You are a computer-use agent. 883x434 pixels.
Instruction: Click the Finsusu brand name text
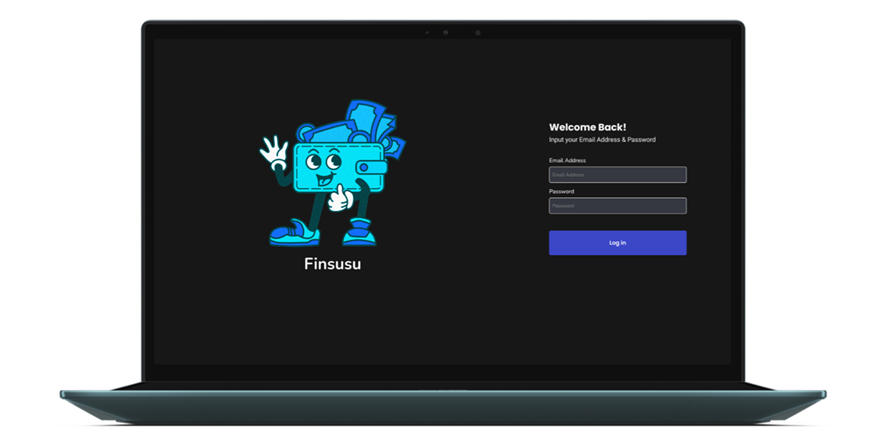coord(332,264)
